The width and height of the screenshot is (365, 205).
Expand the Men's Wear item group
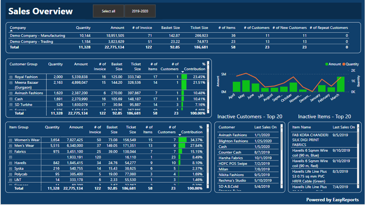[10, 146]
